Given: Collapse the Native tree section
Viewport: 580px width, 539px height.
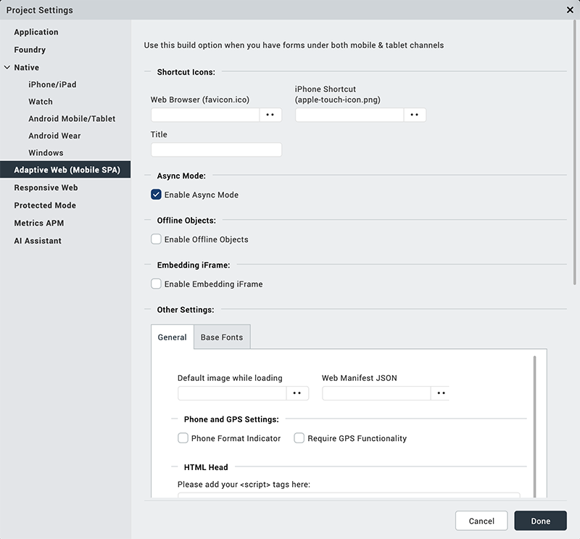Looking at the screenshot, I should pos(7,67).
